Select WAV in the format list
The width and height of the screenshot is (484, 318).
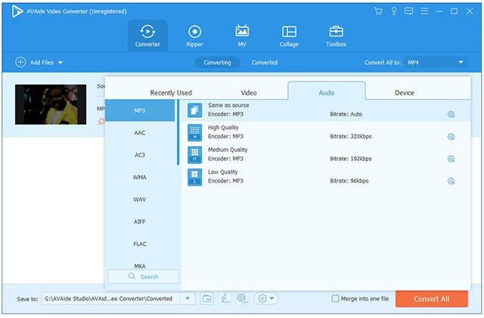point(140,199)
